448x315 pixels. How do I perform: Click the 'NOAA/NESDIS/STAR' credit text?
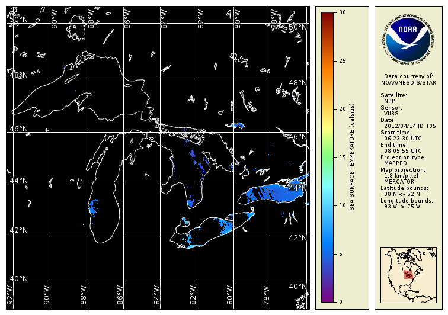(408, 83)
